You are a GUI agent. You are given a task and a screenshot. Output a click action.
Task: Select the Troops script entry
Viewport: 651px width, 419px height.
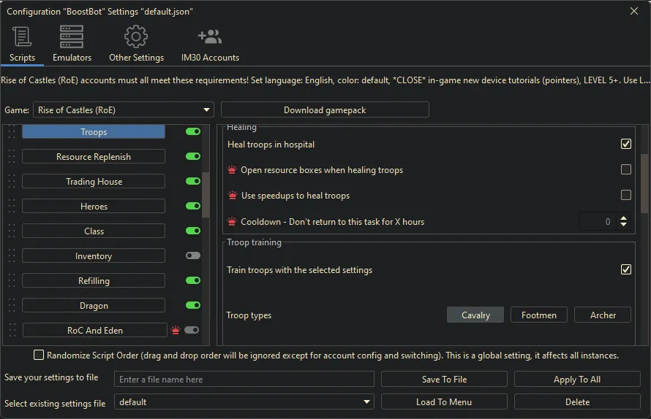94,132
